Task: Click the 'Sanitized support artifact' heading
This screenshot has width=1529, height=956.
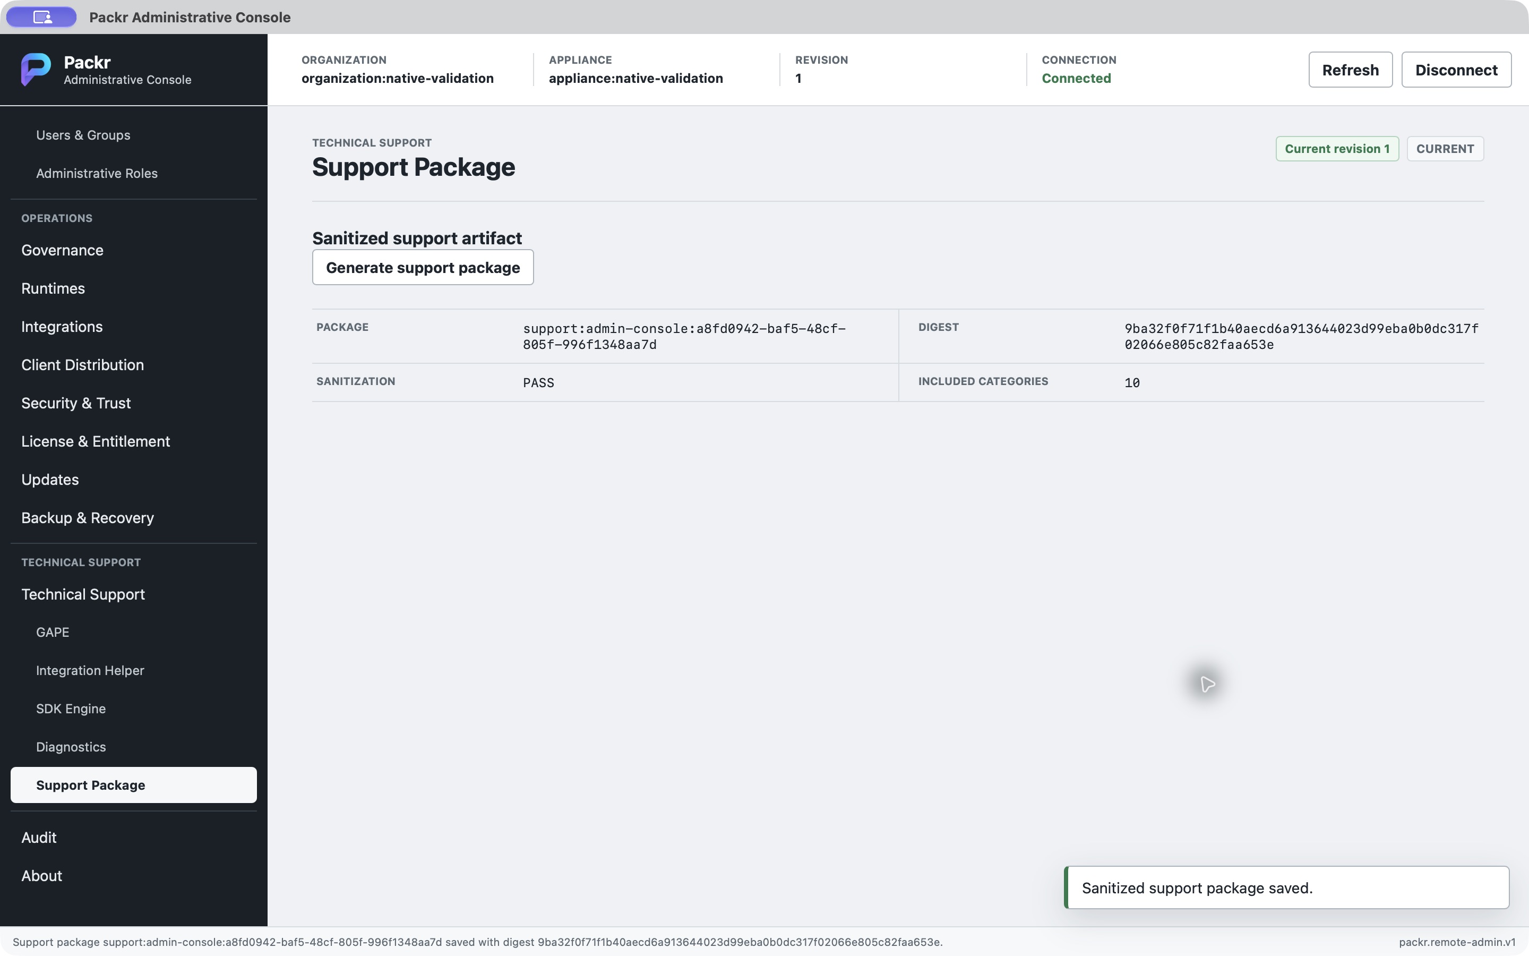Action: click(417, 238)
